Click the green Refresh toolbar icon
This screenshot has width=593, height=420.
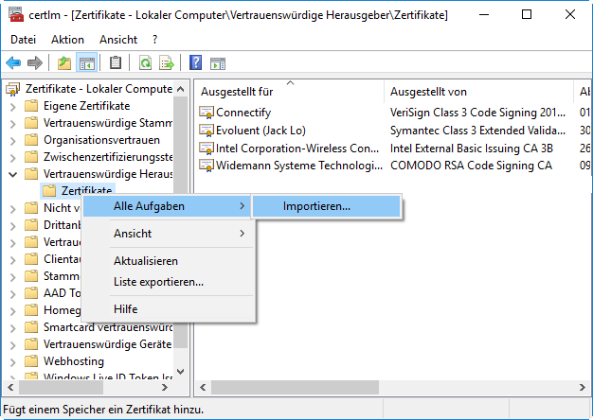pyautogui.click(x=145, y=63)
